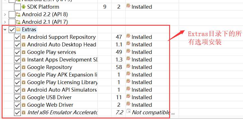Select Instant Apps Development SDK row
Image resolution: width=243 pixels, height=119 pixels.
click(x=62, y=60)
